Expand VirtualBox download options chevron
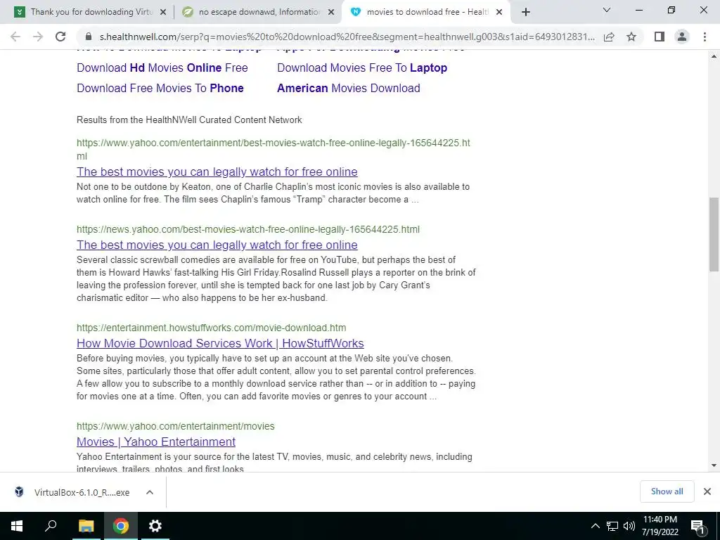 click(150, 492)
